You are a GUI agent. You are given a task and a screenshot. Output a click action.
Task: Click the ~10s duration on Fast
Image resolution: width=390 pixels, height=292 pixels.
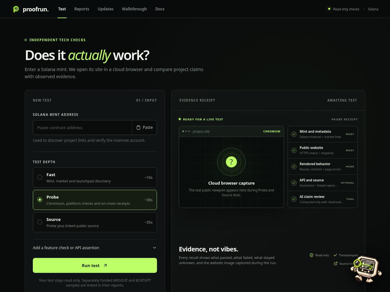click(x=149, y=177)
